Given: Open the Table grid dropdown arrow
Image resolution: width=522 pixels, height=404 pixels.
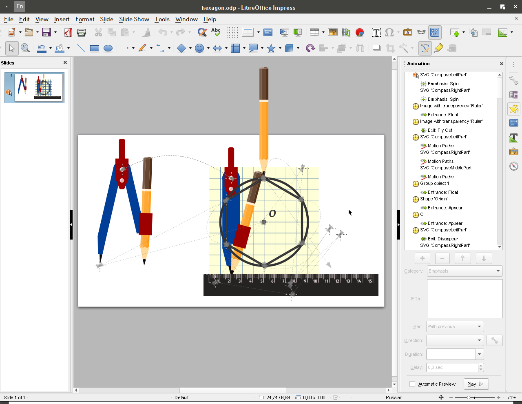Looking at the screenshot, I should [323, 32].
